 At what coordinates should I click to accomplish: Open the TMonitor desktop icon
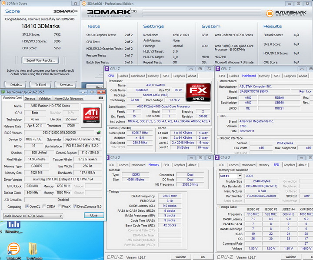tap(13, 227)
